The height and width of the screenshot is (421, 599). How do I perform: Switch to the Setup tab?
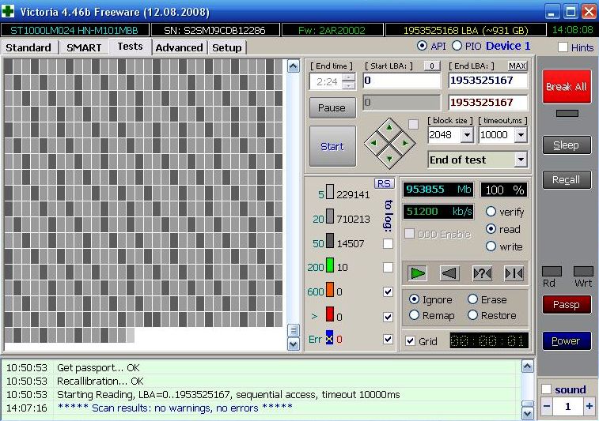[227, 47]
